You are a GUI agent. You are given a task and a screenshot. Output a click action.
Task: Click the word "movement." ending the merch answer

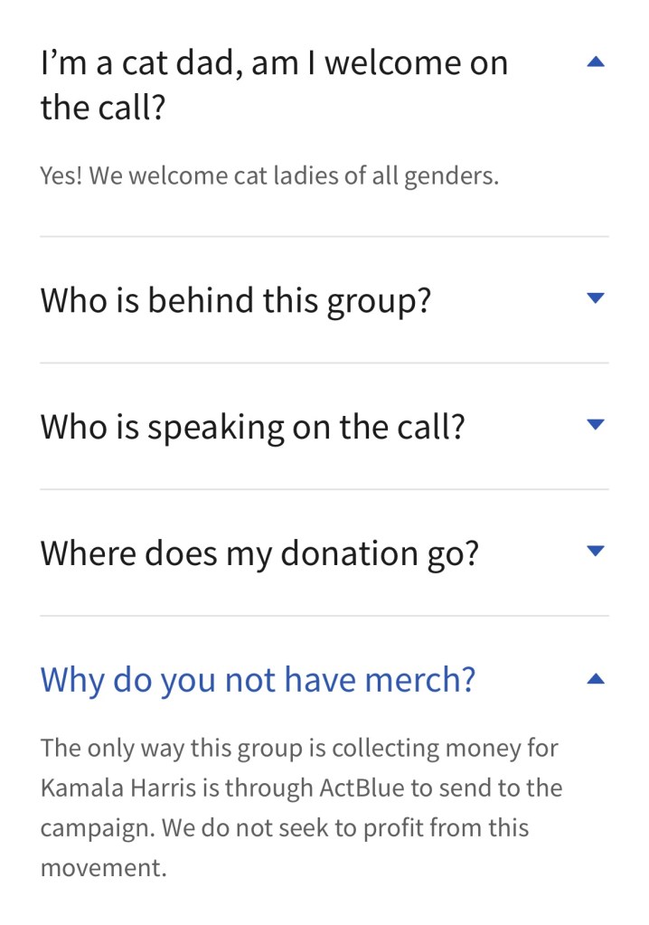(x=103, y=868)
